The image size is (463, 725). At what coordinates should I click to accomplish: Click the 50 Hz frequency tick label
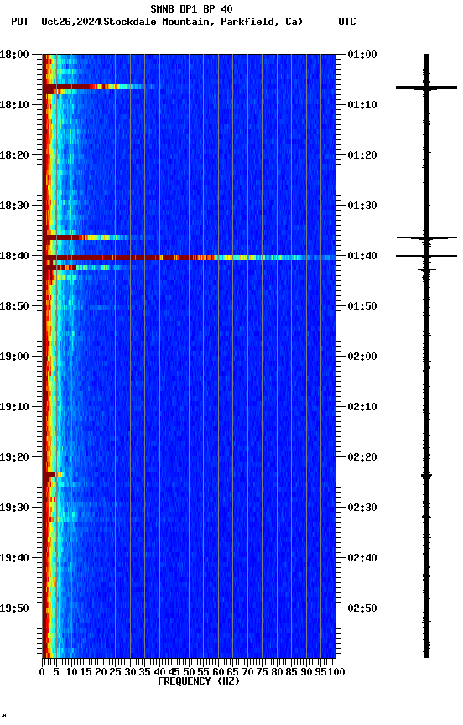189,672
